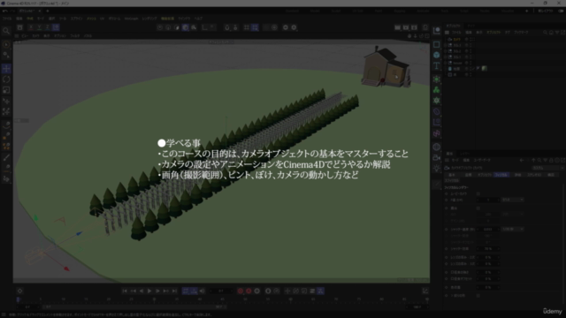This screenshot has height=318, width=566.
Task: Open the ファイル main menu
Action: click(7, 19)
